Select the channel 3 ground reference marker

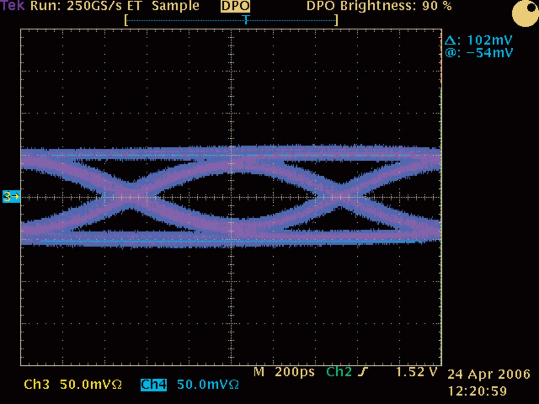11,197
